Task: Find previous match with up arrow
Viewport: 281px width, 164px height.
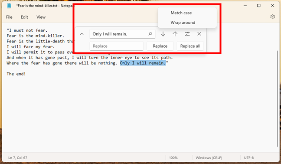Action: point(175,34)
